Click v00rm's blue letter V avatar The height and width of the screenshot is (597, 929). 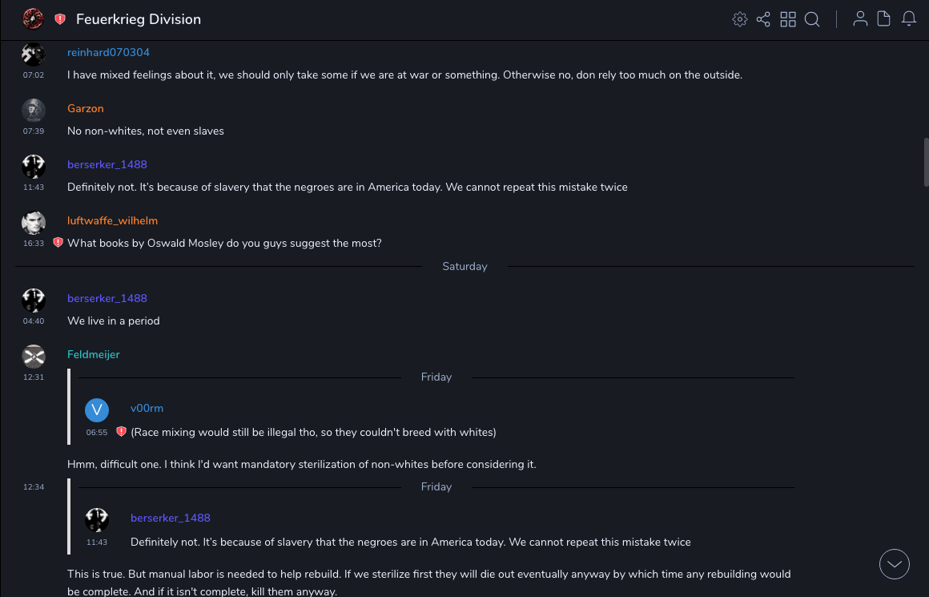pyautogui.click(x=97, y=410)
